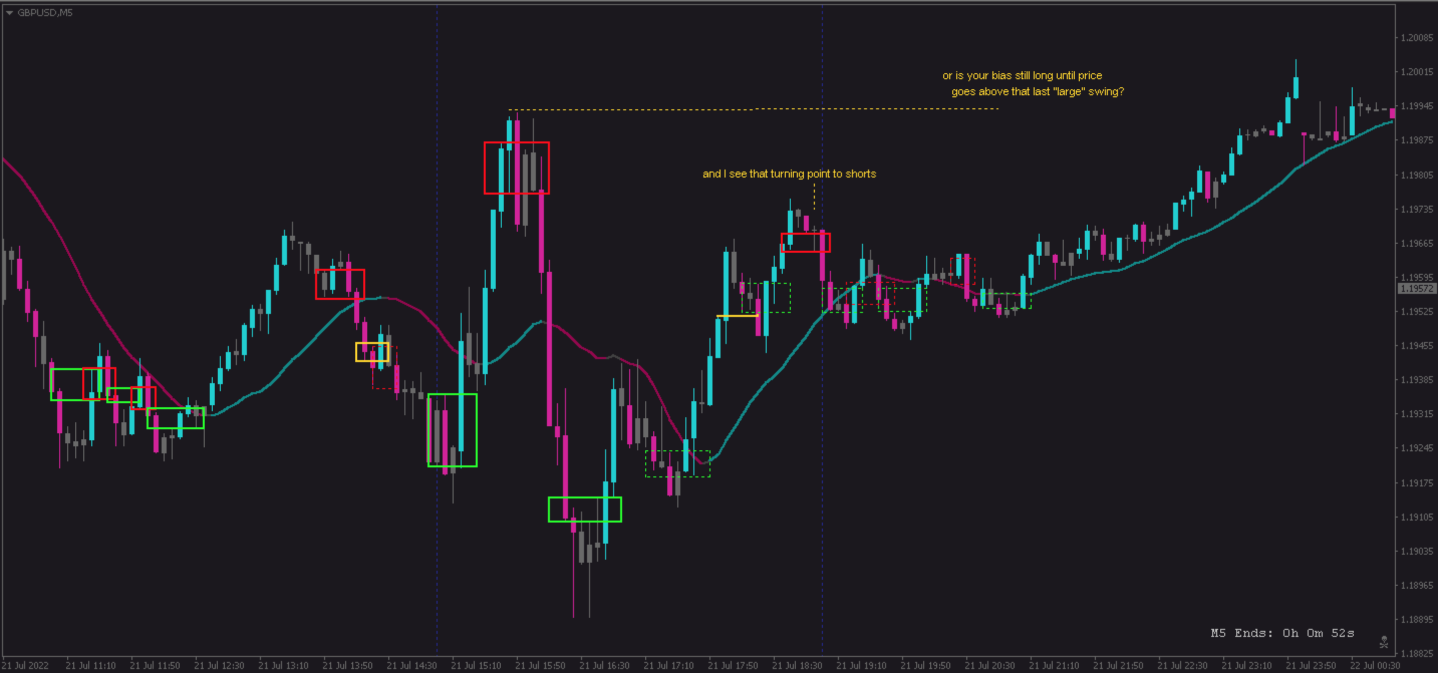Click the 22 Jul 00:30 time label
1438x673 pixels.
click(x=1374, y=665)
